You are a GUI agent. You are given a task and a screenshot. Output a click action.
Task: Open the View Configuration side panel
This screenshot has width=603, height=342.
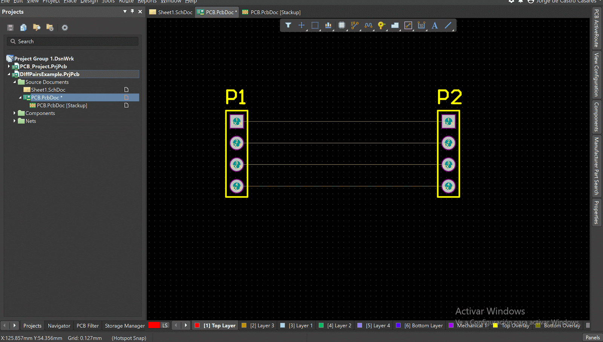[x=596, y=74]
